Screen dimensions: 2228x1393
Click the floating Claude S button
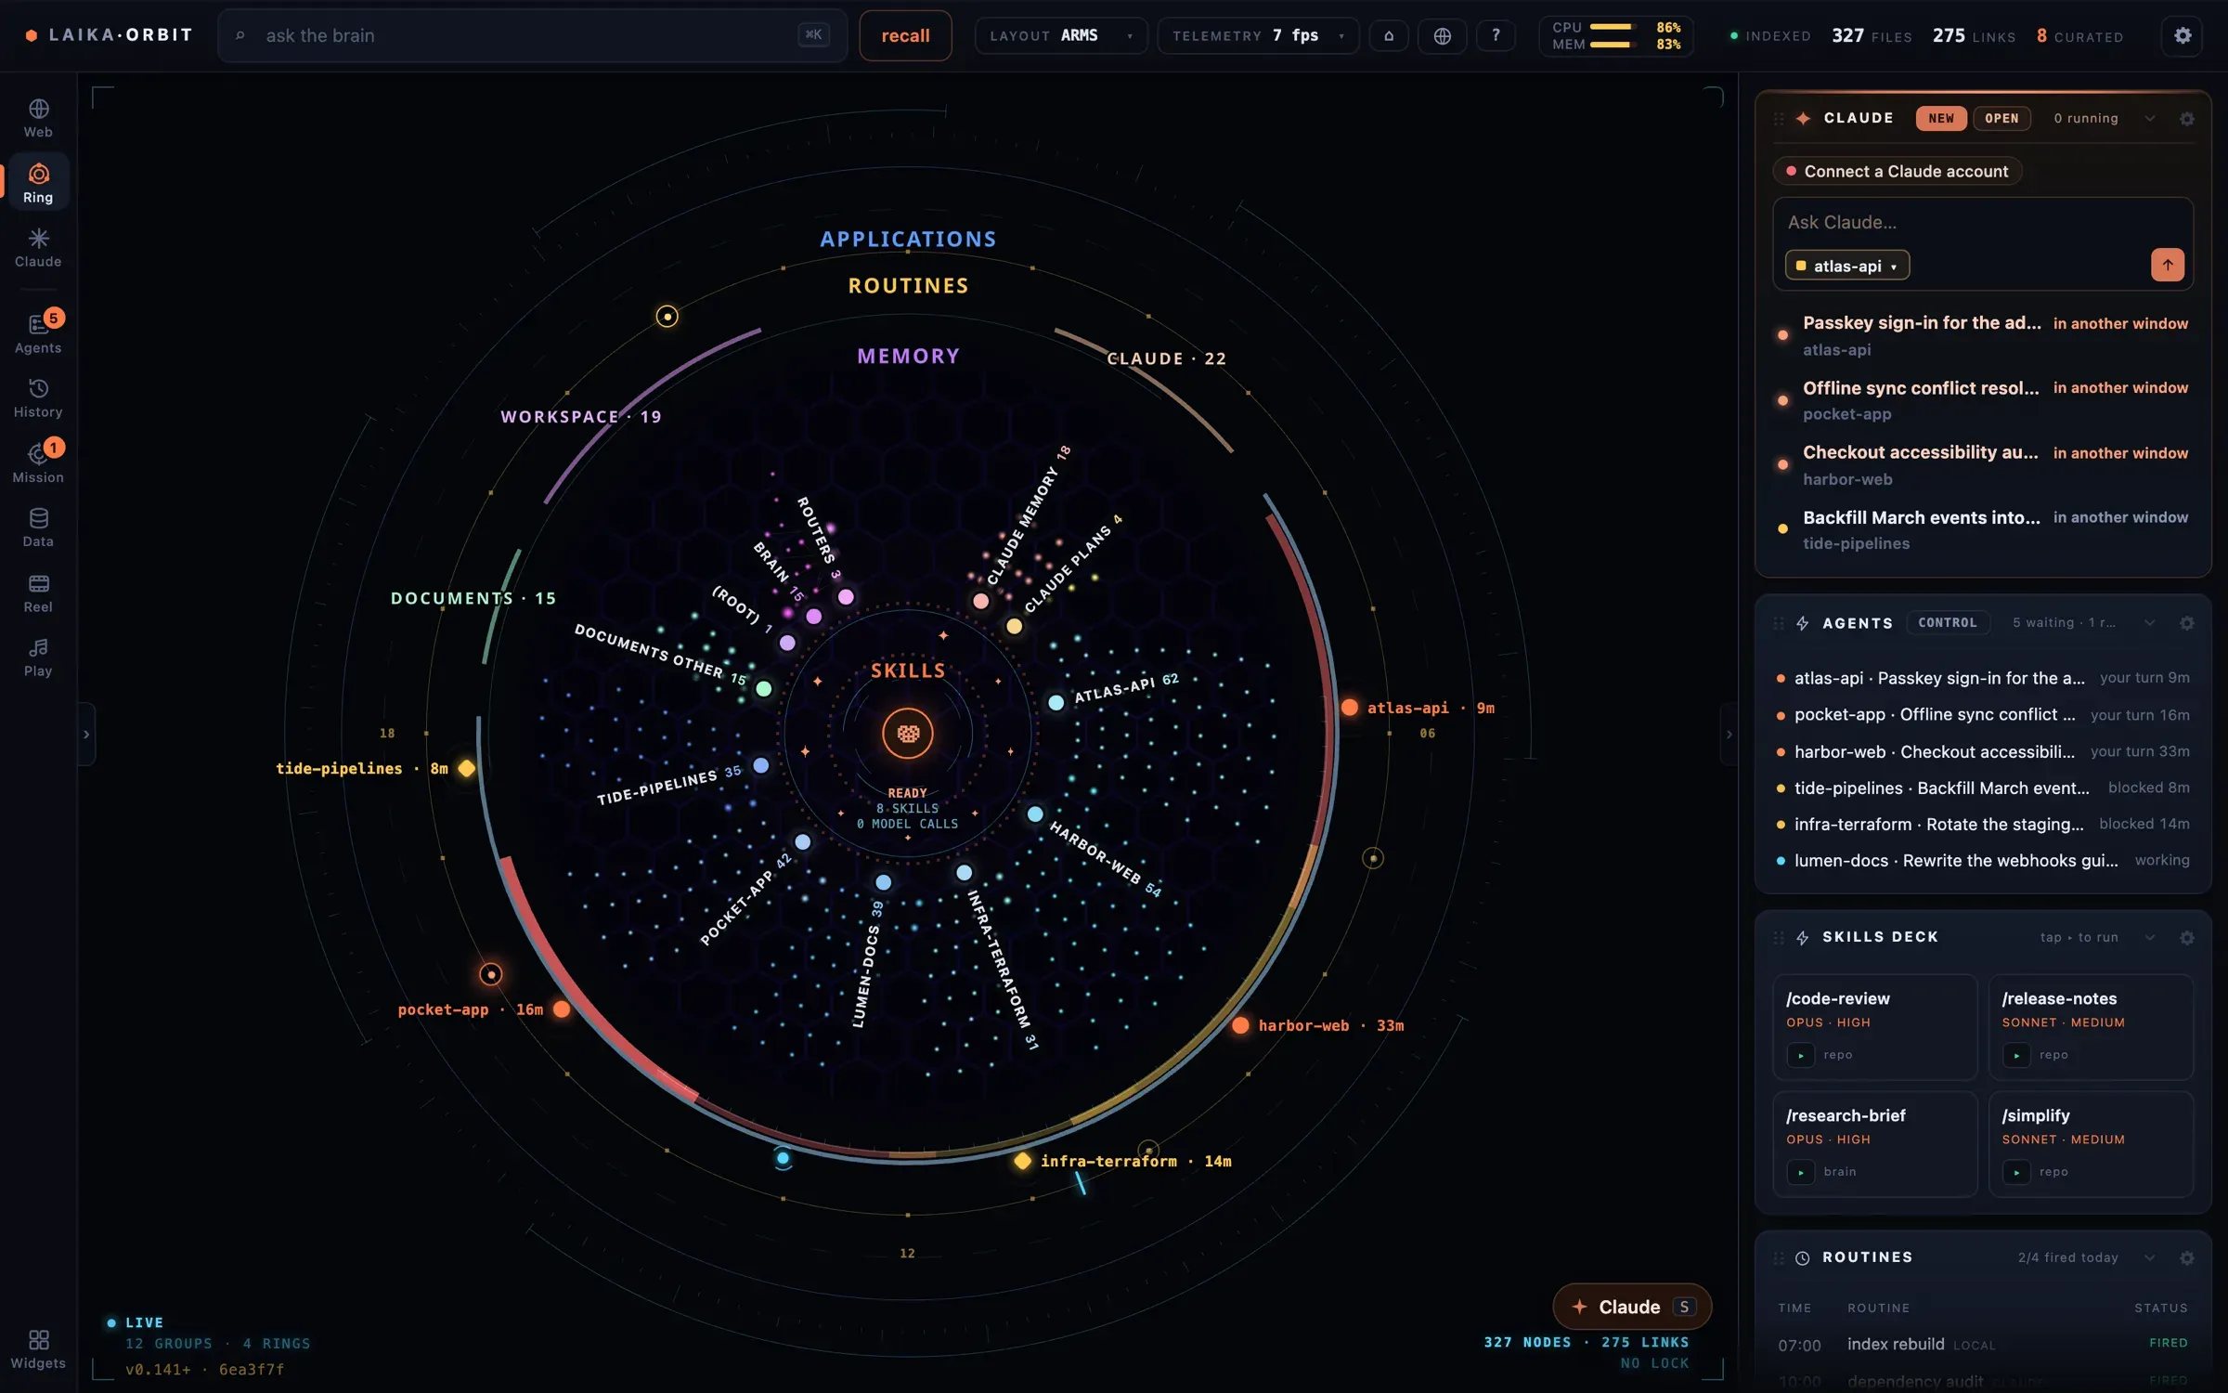(x=1631, y=1307)
